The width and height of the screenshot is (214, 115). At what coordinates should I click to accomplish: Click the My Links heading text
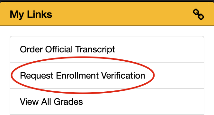tap(31, 14)
